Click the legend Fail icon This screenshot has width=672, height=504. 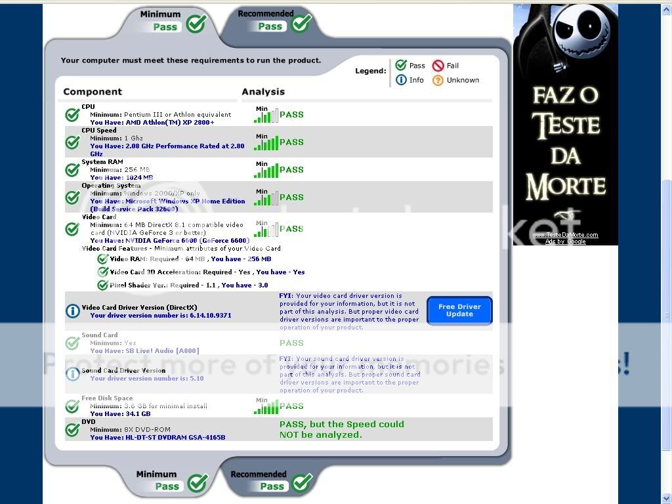(438, 66)
